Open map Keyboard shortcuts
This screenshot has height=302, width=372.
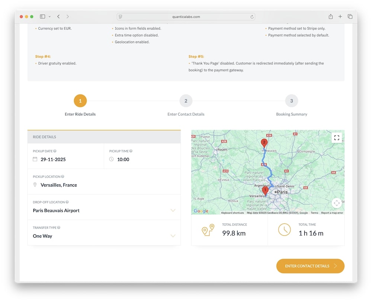232,213
